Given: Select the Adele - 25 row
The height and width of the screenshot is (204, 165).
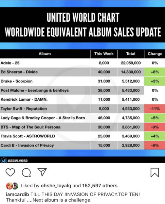Looking at the screenshot, I should point(82,63).
